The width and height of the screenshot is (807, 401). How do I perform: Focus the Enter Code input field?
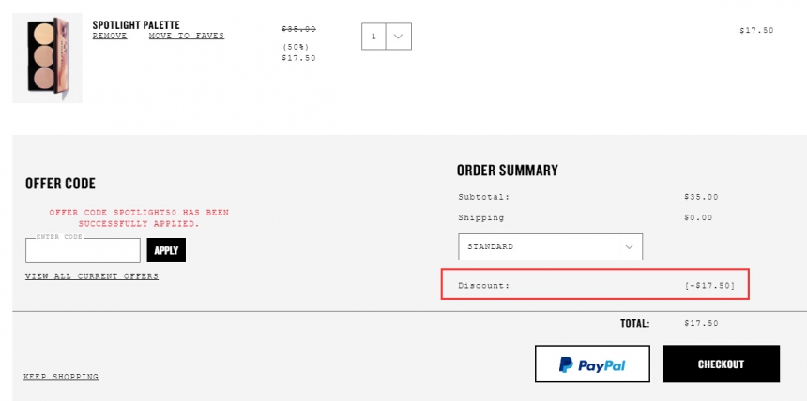click(83, 250)
